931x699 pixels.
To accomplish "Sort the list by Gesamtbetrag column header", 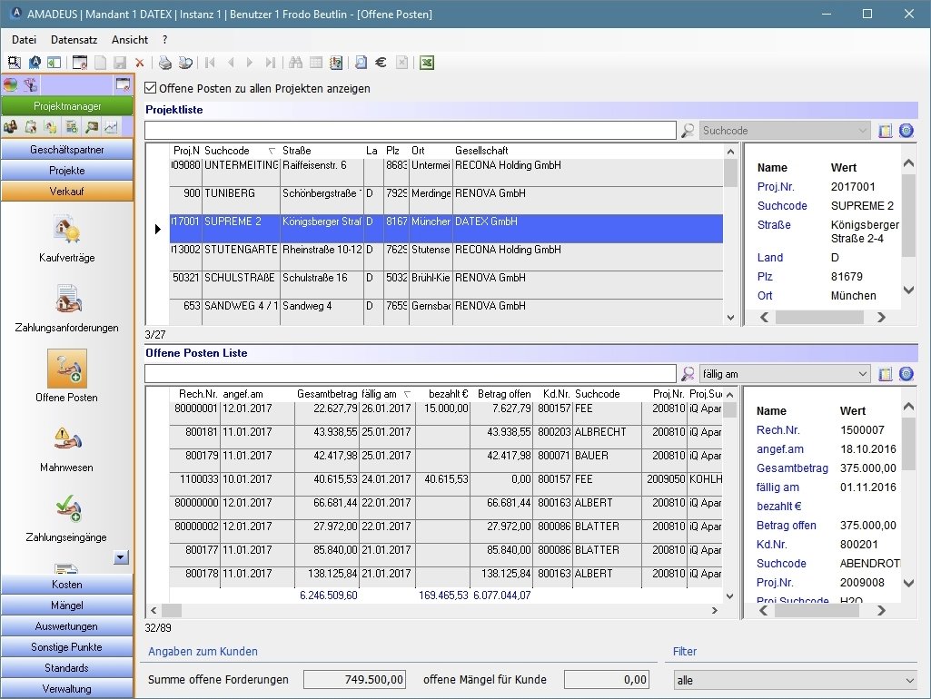I will point(325,394).
